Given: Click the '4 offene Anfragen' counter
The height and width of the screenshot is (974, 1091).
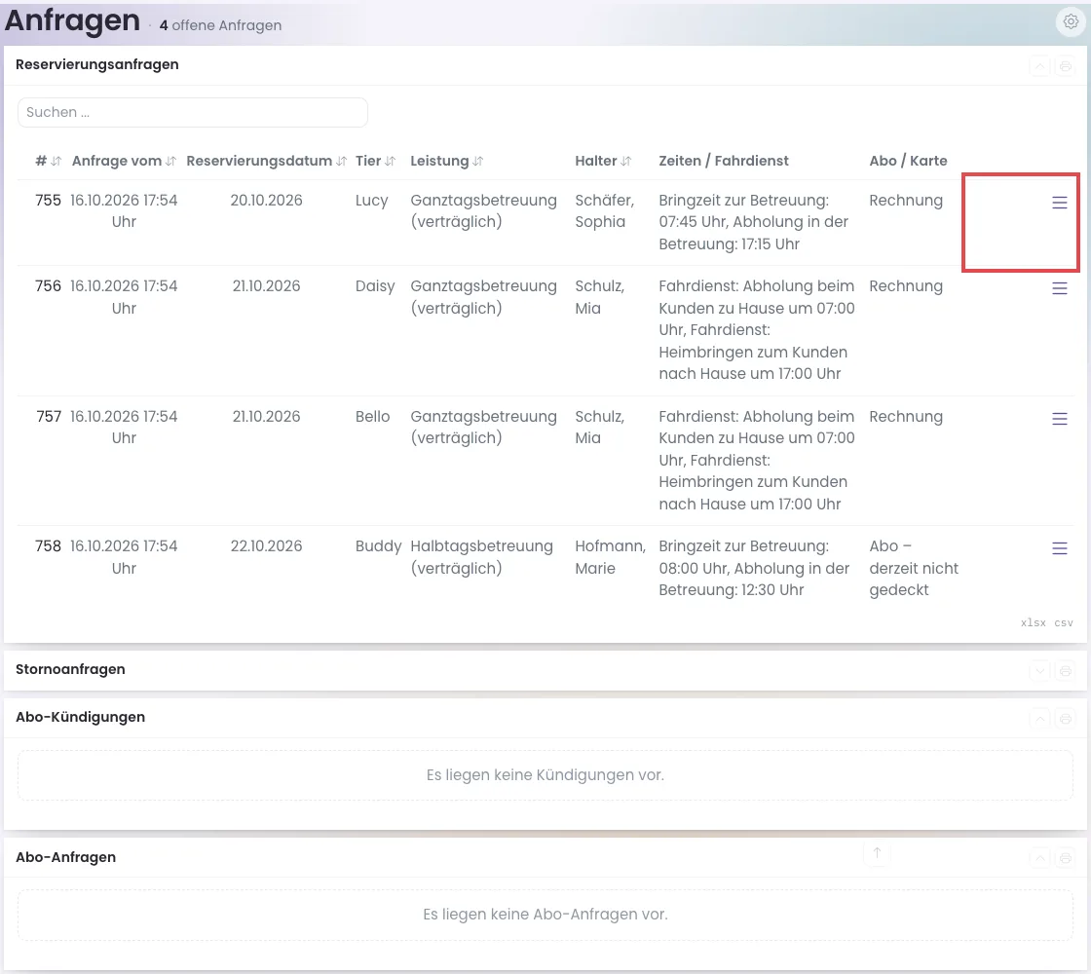Looking at the screenshot, I should pyautogui.click(x=220, y=25).
